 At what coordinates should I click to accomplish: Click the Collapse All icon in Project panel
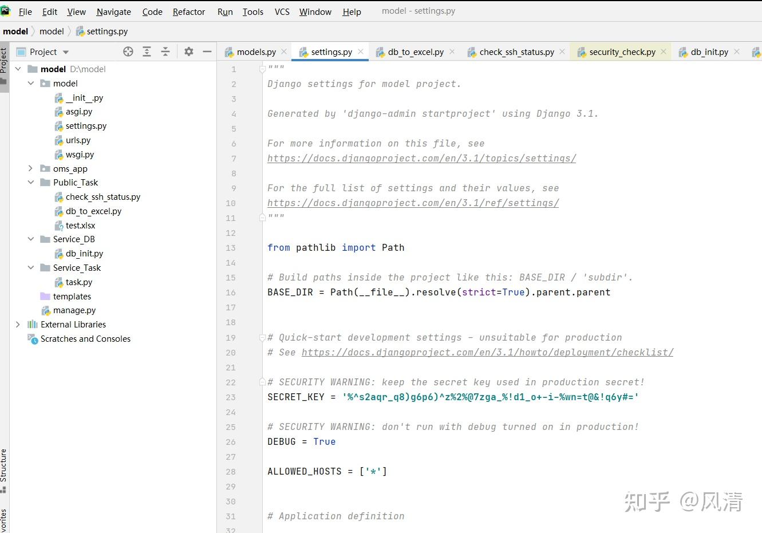[x=165, y=52]
